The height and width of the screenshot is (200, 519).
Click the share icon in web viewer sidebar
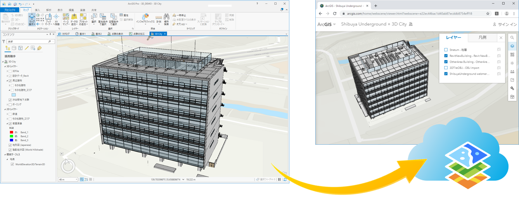click(x=512, y=80)
